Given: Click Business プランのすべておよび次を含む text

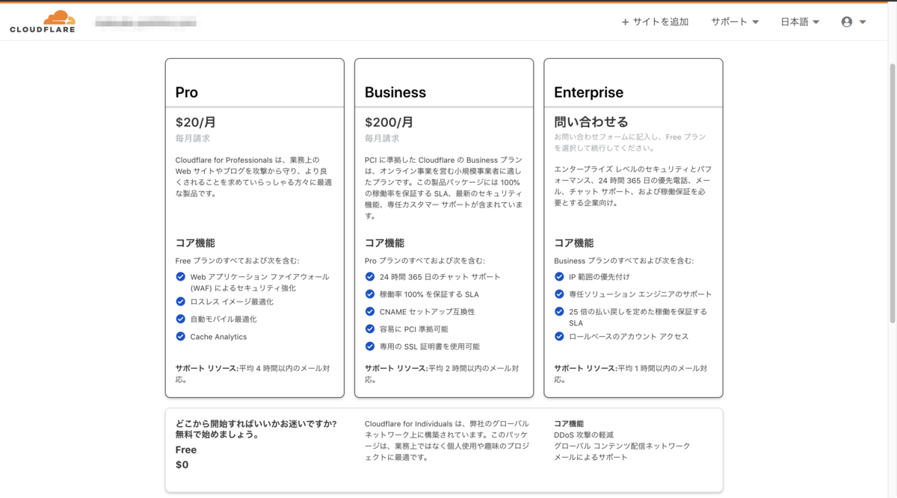Looking at the screenshot, I should click(x=623, y=261).
